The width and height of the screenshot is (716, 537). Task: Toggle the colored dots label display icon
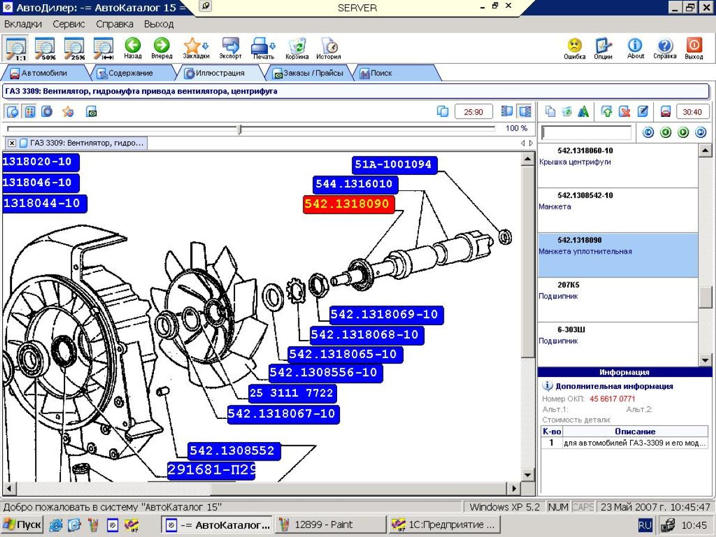click(x=30, y=112)
